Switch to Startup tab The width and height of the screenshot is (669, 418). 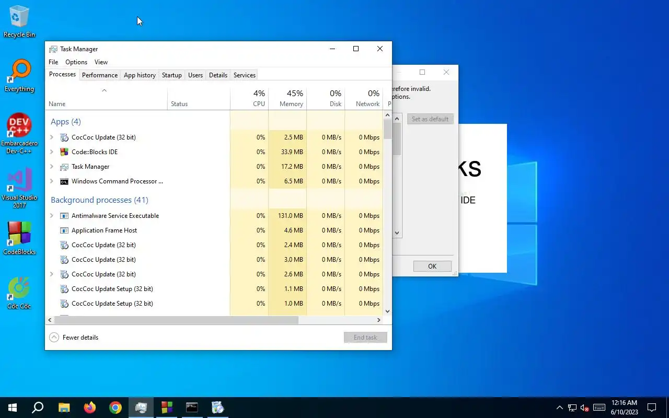pyautogui.click(x=172, y=75)
